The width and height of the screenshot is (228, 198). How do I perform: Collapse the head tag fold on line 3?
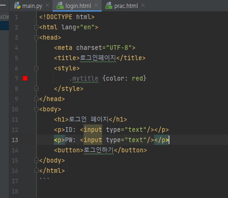(x=36, y=38)
